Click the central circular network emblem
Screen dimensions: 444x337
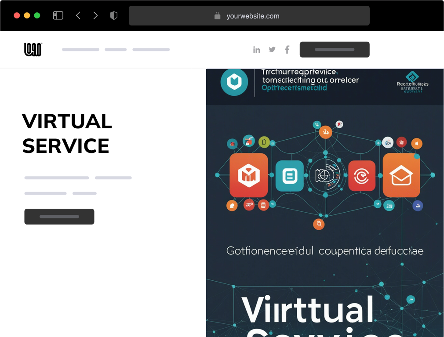[x=326, y=175]
